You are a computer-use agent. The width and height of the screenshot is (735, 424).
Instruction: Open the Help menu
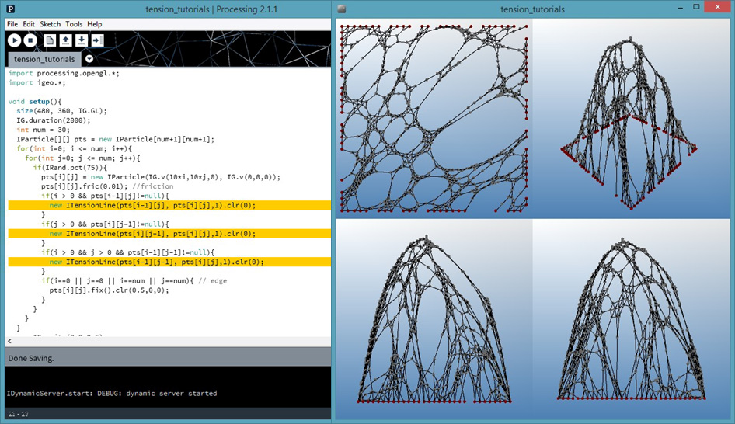tap(94, 24)
